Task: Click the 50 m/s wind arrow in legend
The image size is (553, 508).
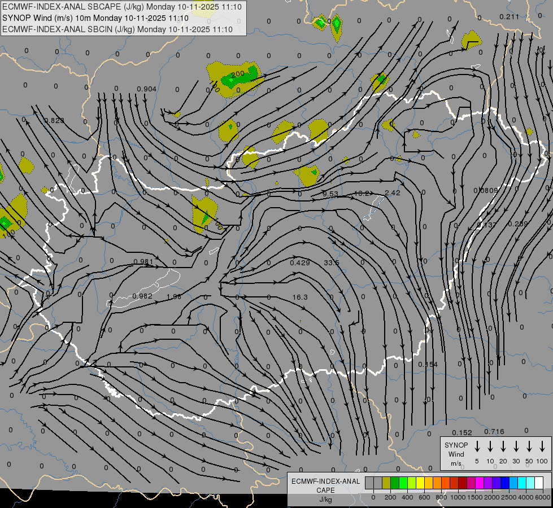Action: point(529,446)
